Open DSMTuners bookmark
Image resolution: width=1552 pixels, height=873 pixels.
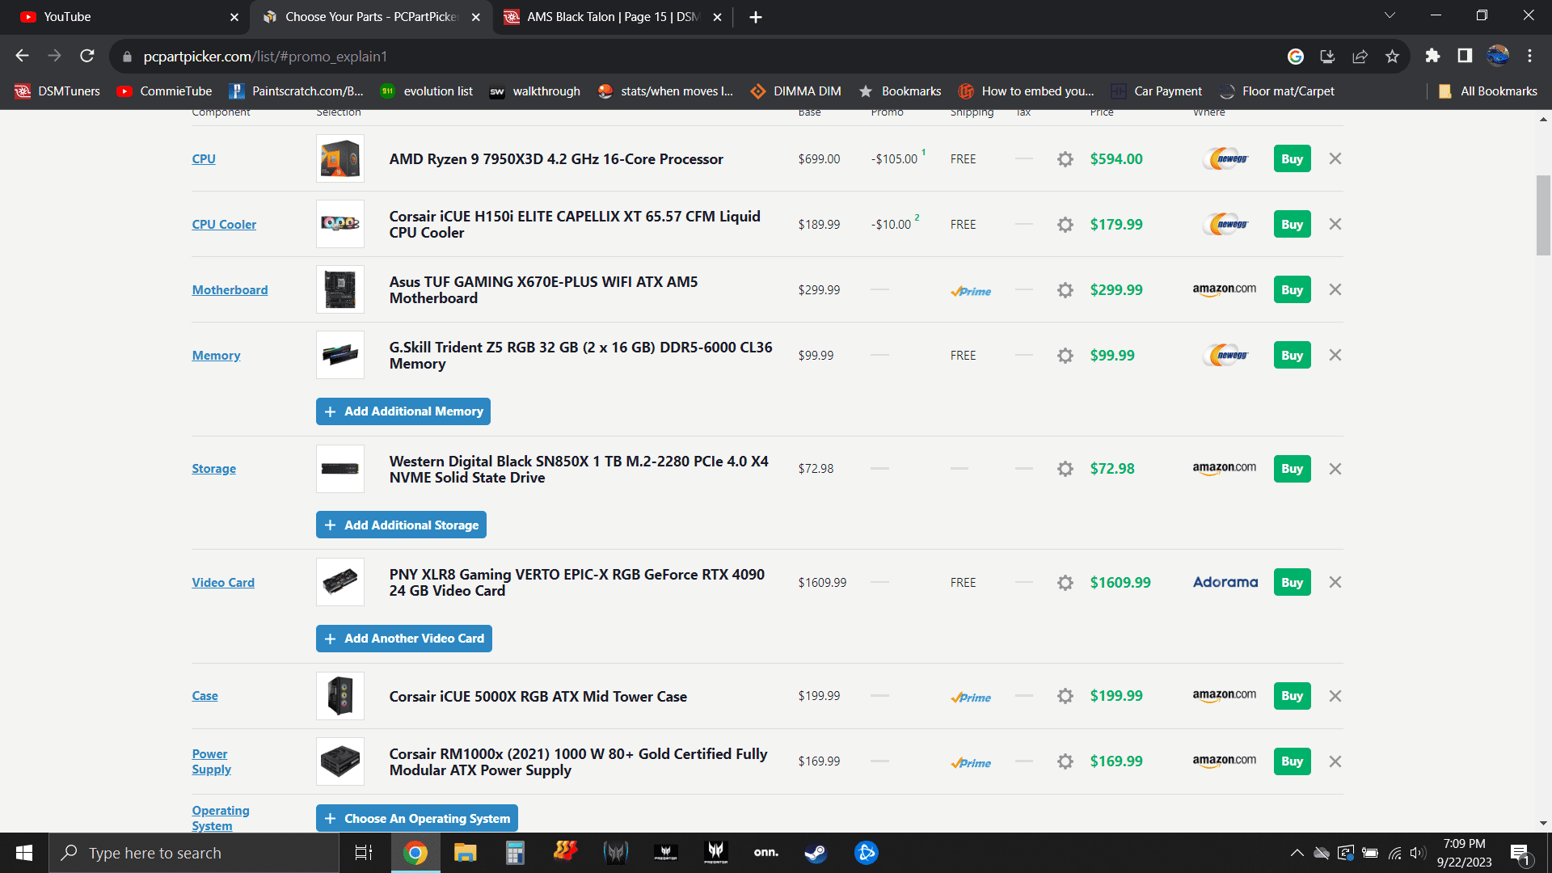click(57, 91)
